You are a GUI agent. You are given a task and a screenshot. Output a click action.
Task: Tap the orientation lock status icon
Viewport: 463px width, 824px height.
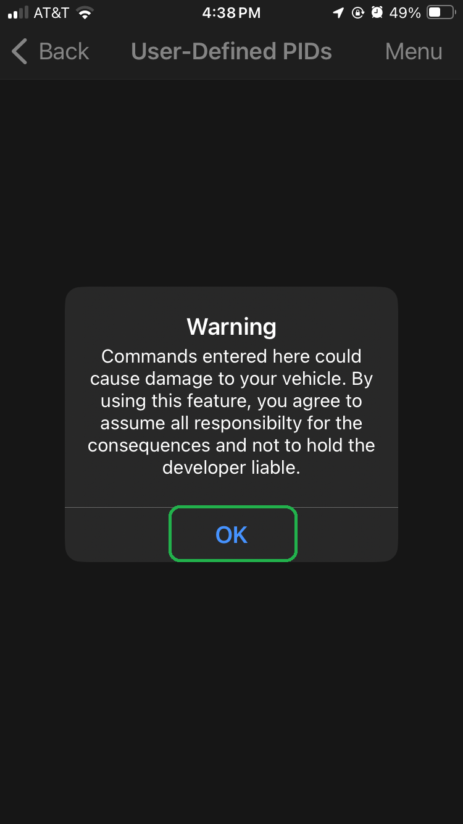point(358,13)
